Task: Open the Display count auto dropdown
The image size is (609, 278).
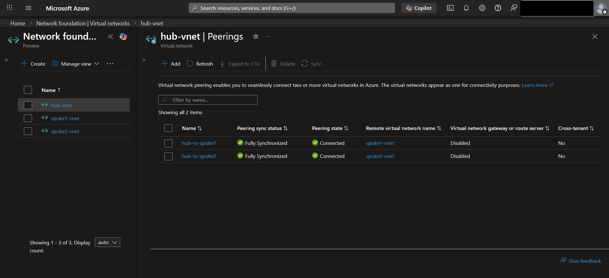Action: pyautogui.click(x=108, y=242)
